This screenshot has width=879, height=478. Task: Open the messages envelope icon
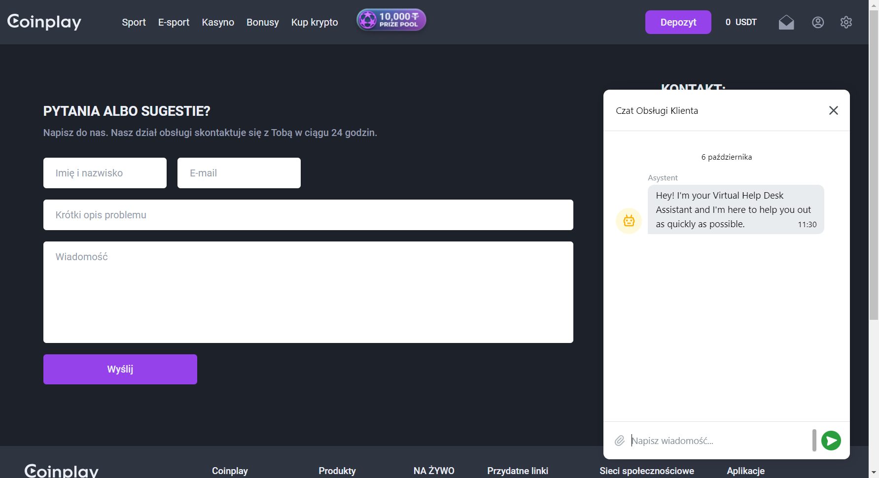pyautogui.click(x=786, y=22)
